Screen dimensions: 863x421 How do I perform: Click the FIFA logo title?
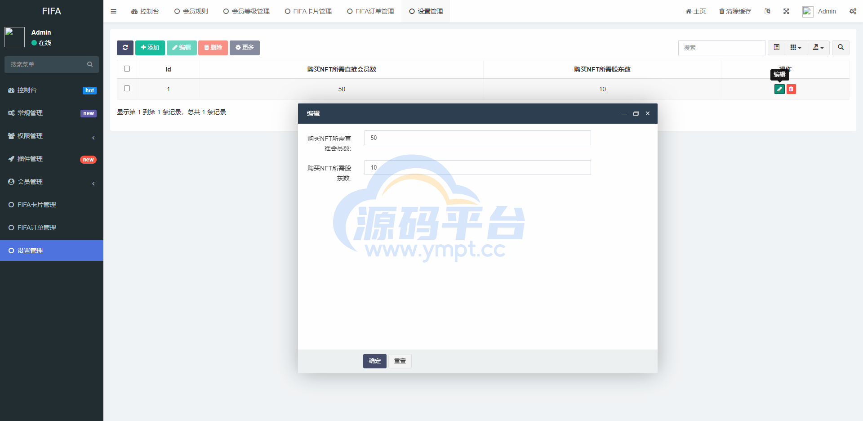click(52, 11)
